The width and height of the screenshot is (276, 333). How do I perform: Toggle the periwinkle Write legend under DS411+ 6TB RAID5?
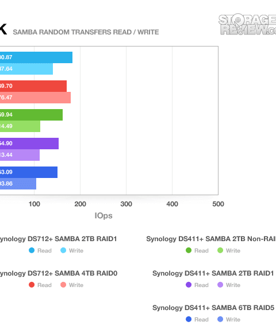pyautogui.click(x=229, y=319)
